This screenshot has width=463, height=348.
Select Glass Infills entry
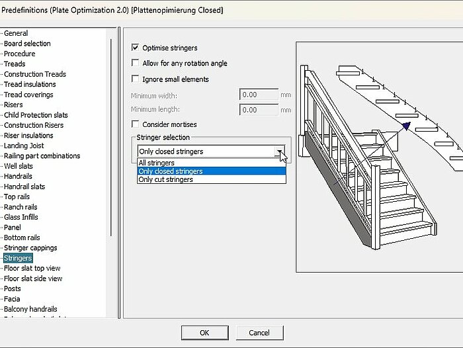tap(21, 217)
